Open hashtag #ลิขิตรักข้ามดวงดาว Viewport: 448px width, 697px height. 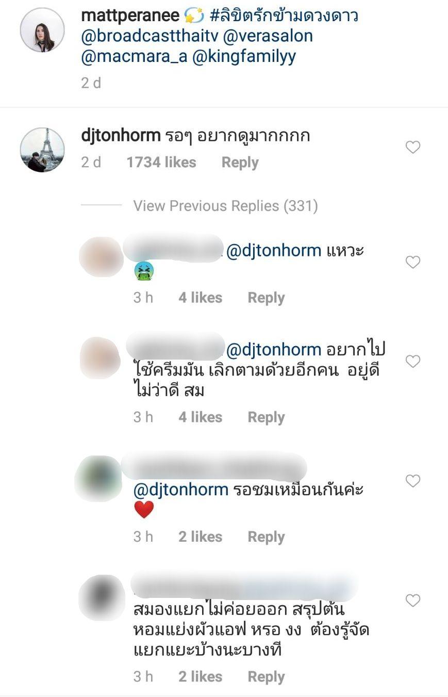284,16
